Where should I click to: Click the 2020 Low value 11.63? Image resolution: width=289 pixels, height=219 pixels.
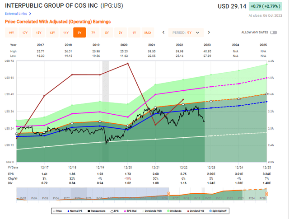click(124, 56)
